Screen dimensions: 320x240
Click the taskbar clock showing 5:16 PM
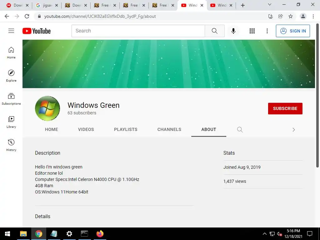(x=293, y=234)
